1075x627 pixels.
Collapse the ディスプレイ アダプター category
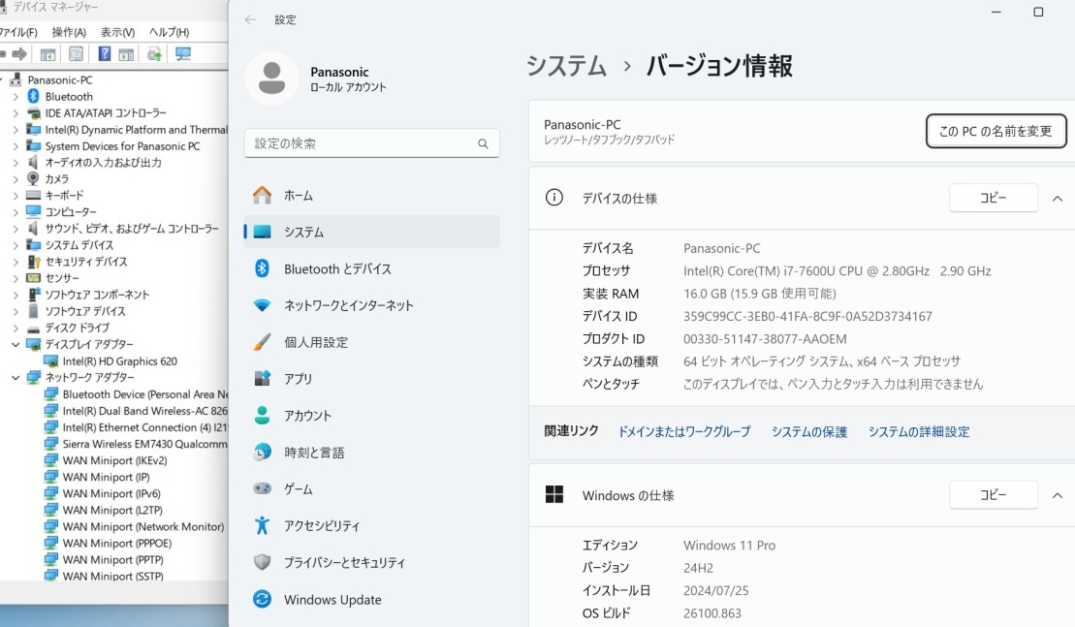point(16,344)
